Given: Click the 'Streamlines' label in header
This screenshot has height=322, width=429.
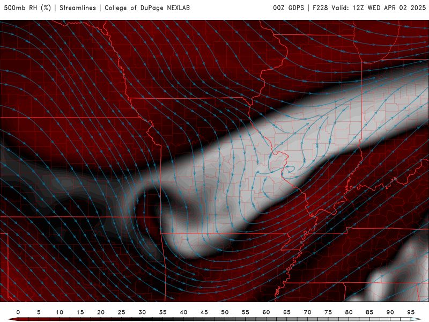Looking at the screenshot, I should (78, 8).
